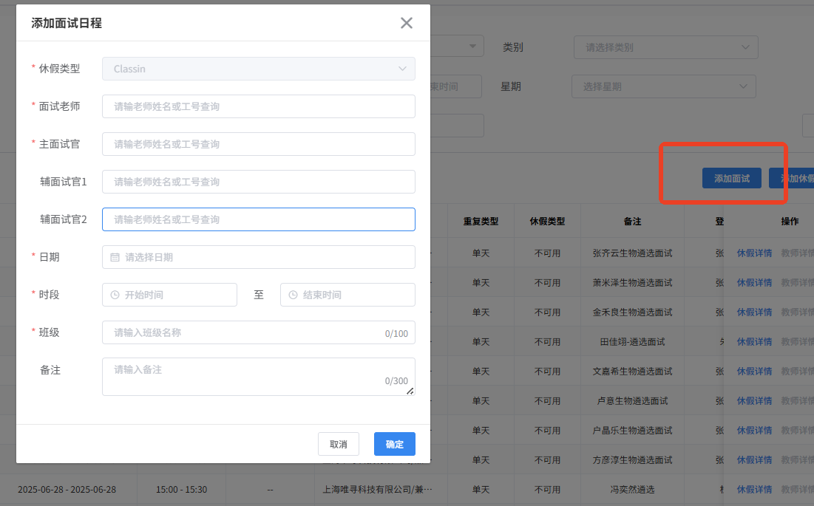Click the 添加面试 button
Image resolution: width=814 pixels, height=506 pixels.
coord(731,179)
